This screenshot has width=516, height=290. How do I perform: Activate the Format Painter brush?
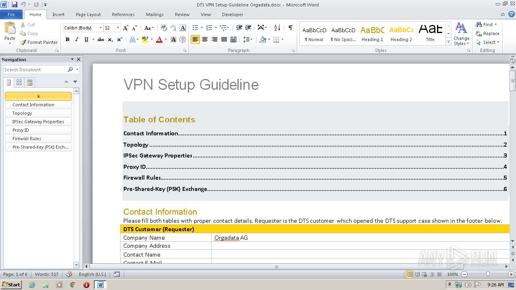click(x=39, y=42)
